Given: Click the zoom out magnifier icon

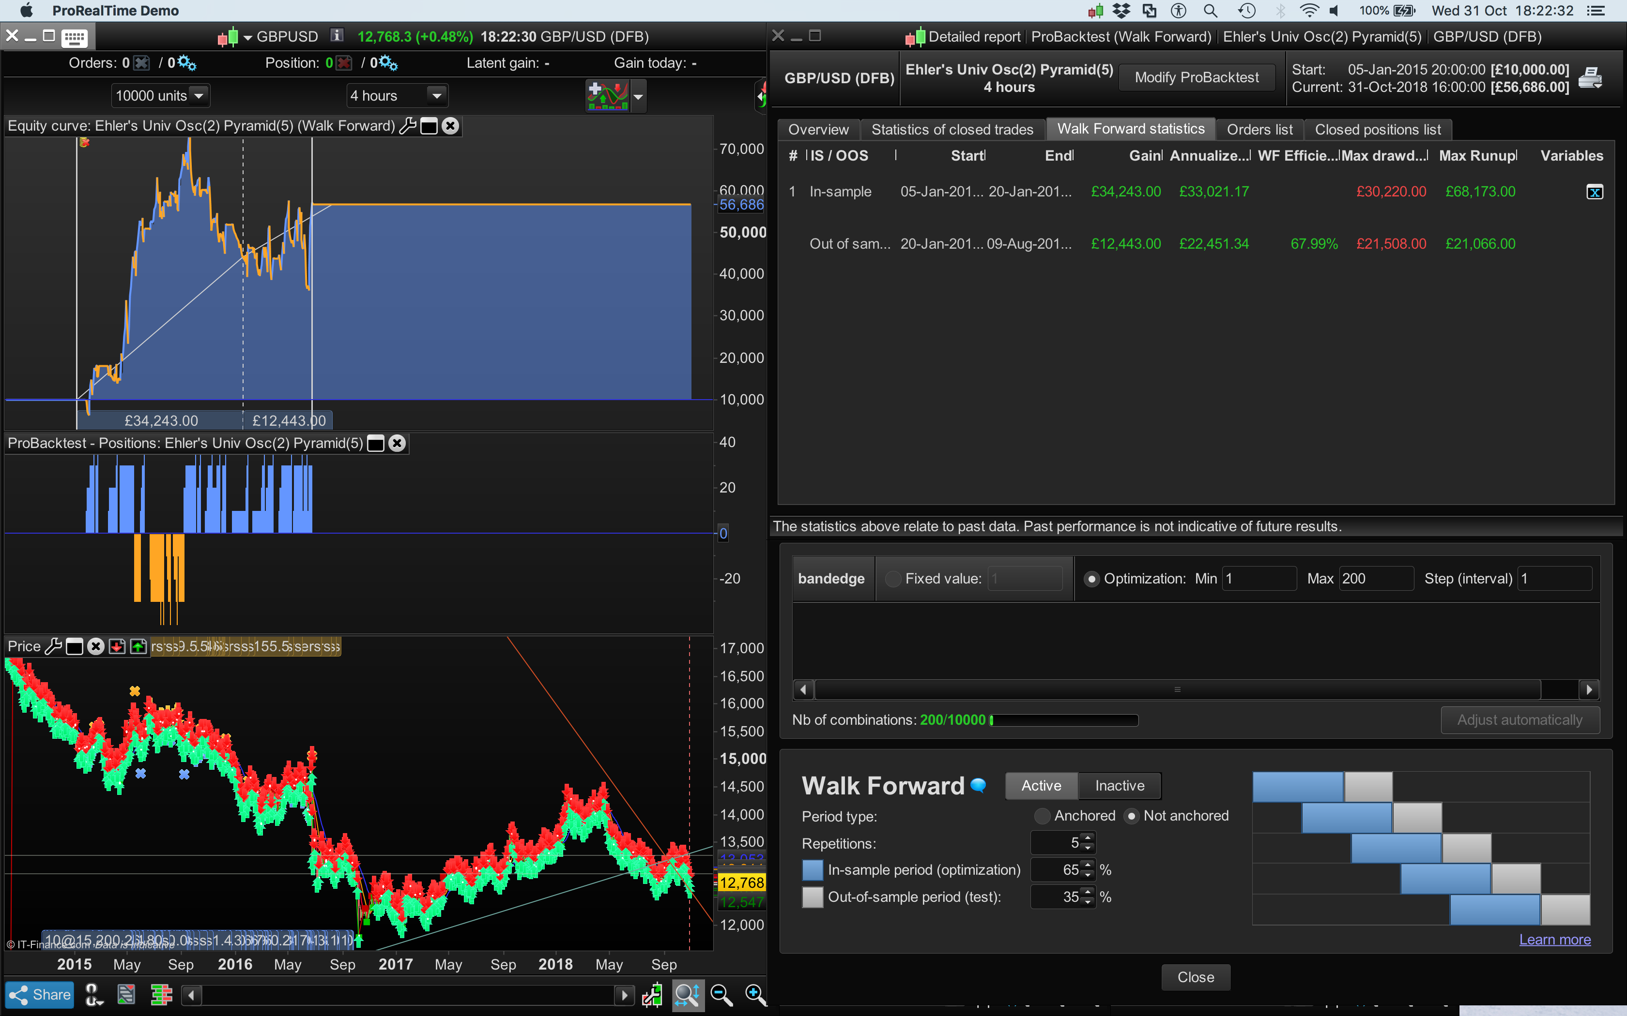Looking at the screenshot, I should click(721, 995).
